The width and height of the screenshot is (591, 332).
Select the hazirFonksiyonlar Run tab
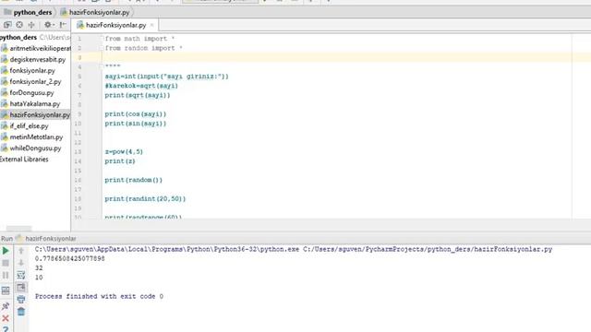(x=51, y=239)
